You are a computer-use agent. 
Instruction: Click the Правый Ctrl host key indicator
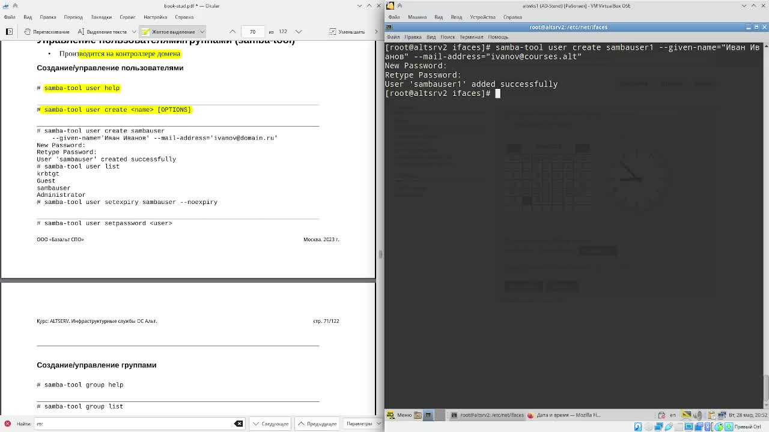(x=747, y=427)
